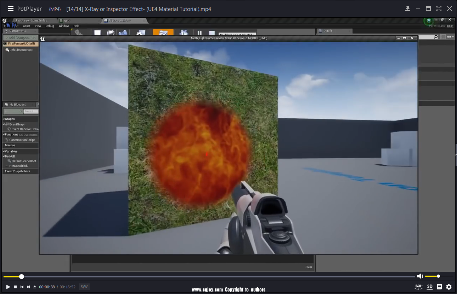The height and width of the screenshot is (294, 457).
Task: Switch to FirstPersonExampleMap tab
Action: (31, 20)
